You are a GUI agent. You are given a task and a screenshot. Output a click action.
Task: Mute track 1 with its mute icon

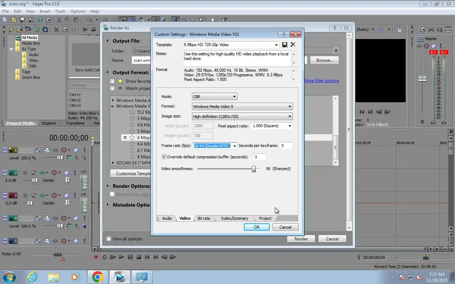click(76, 150)
